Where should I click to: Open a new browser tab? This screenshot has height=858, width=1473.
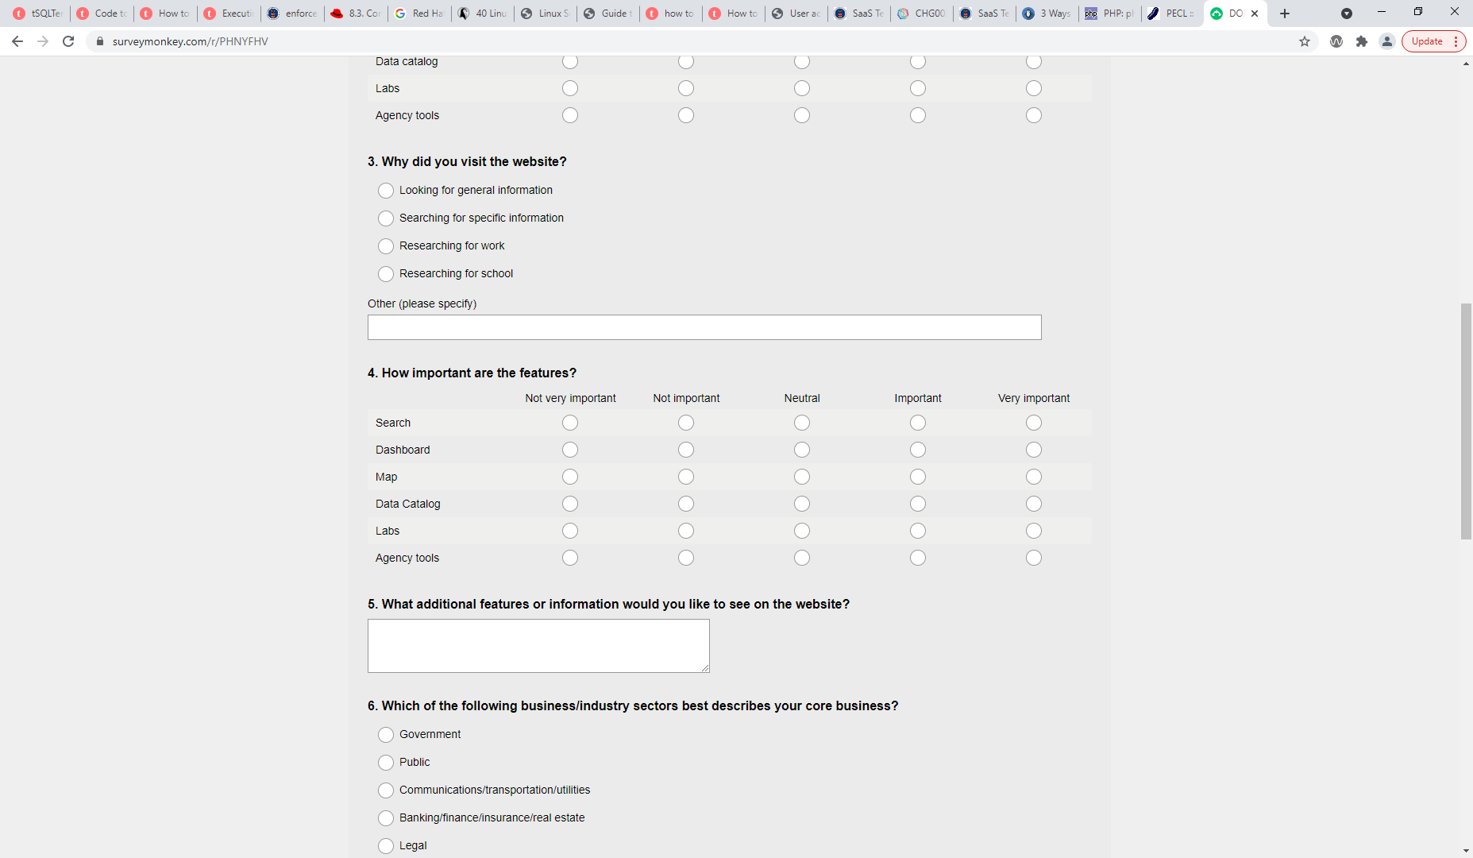point(1285,14)
